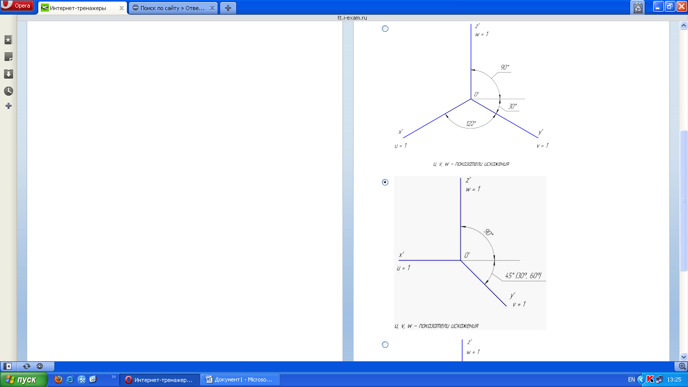This screenshot has width=688, height=387.
Task: Close the Интернет-тренажеры tab
Action: (x=121, y=8)
